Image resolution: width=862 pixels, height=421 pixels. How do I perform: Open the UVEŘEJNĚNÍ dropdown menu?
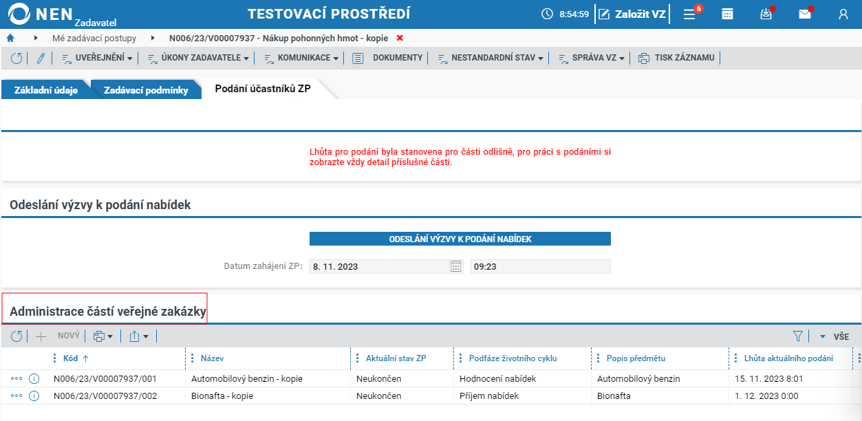(97, 58)
